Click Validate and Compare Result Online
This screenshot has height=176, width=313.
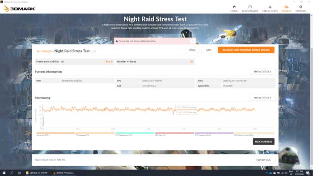tap(246, 50)
